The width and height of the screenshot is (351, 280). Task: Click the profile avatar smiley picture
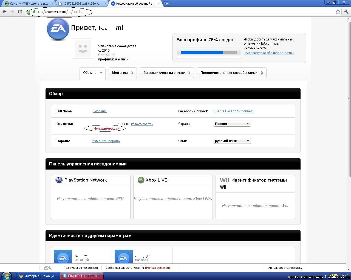click(x=83, y=49)
